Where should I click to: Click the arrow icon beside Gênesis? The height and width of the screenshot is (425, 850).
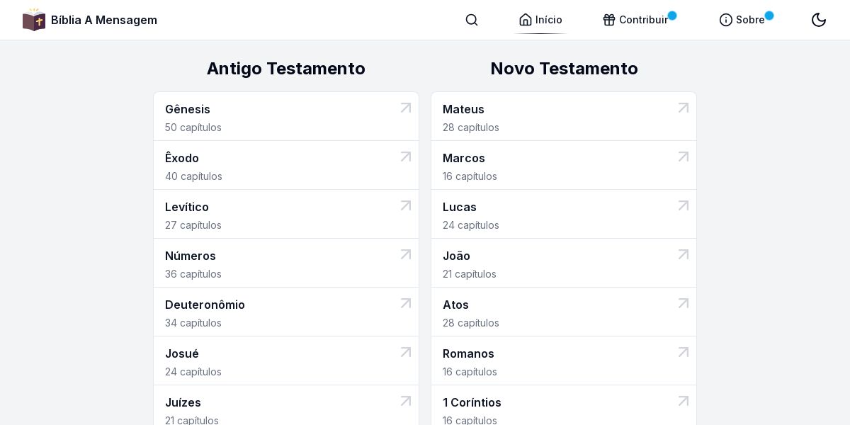(x=406, y=108)
